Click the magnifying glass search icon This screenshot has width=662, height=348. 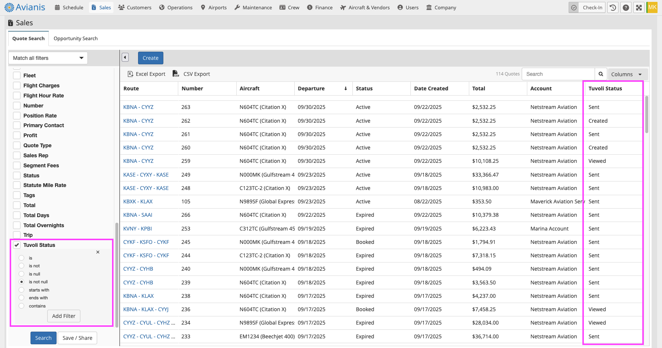tap(601, 74)
